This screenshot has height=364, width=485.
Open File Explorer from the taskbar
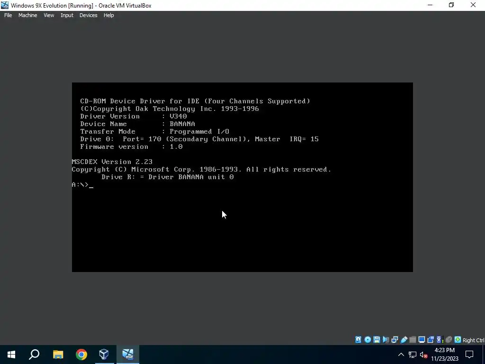tap(58, 355)
